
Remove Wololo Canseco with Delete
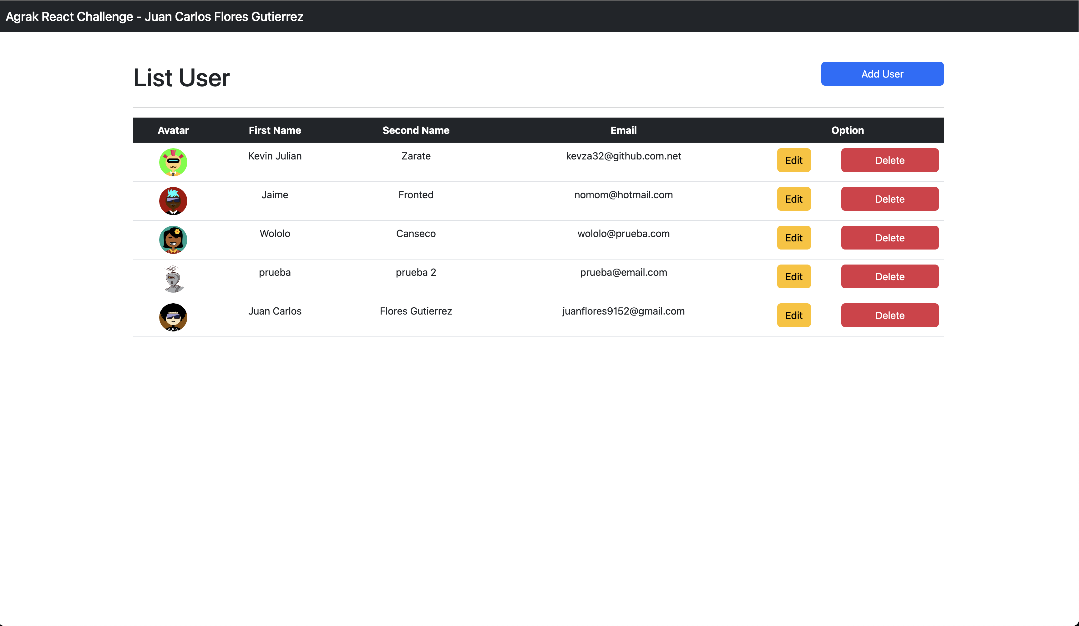pos(889,238)
